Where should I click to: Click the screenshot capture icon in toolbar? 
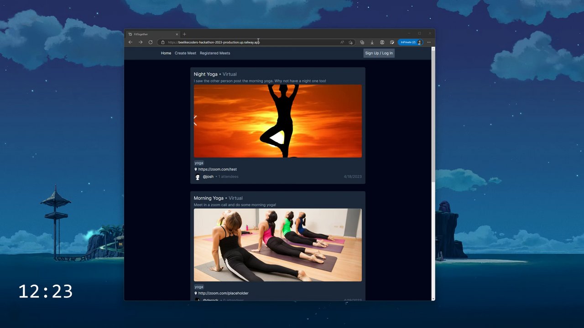pos(382,42)
